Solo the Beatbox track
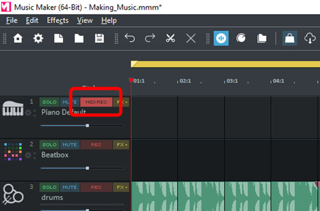Viewport: 320px width, 211px height. (49, 145)
